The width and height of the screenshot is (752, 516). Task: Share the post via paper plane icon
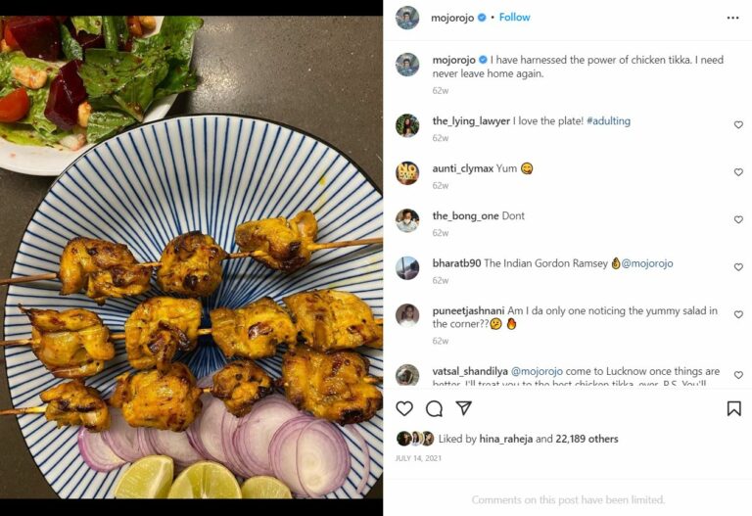pos(464,408)
